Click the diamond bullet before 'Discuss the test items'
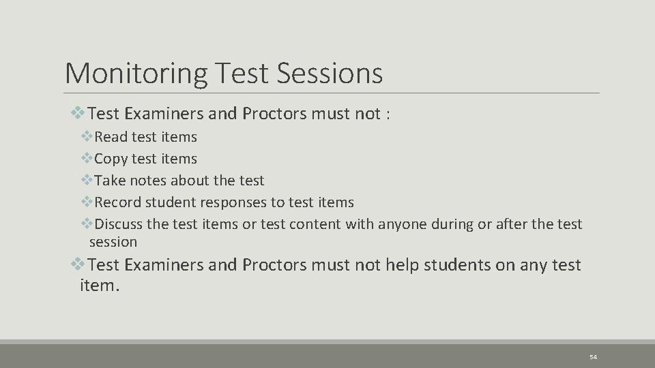 [x=87, y=224]
